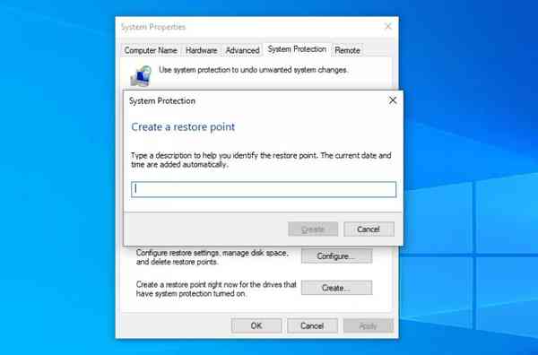Switch to the Computer Name tab

point(151,50)
